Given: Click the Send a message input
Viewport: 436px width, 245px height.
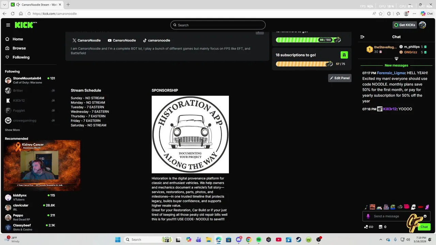Looking at the screenshot, I should (397, 216).
